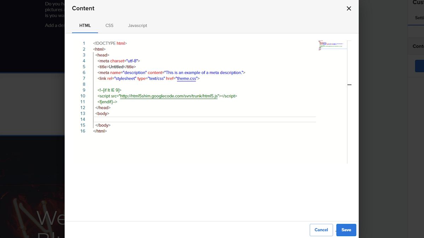The width and height of the screenshot is (424, 238).
Task: Click the overview ruler cursor marker
Action: [349, 85]
